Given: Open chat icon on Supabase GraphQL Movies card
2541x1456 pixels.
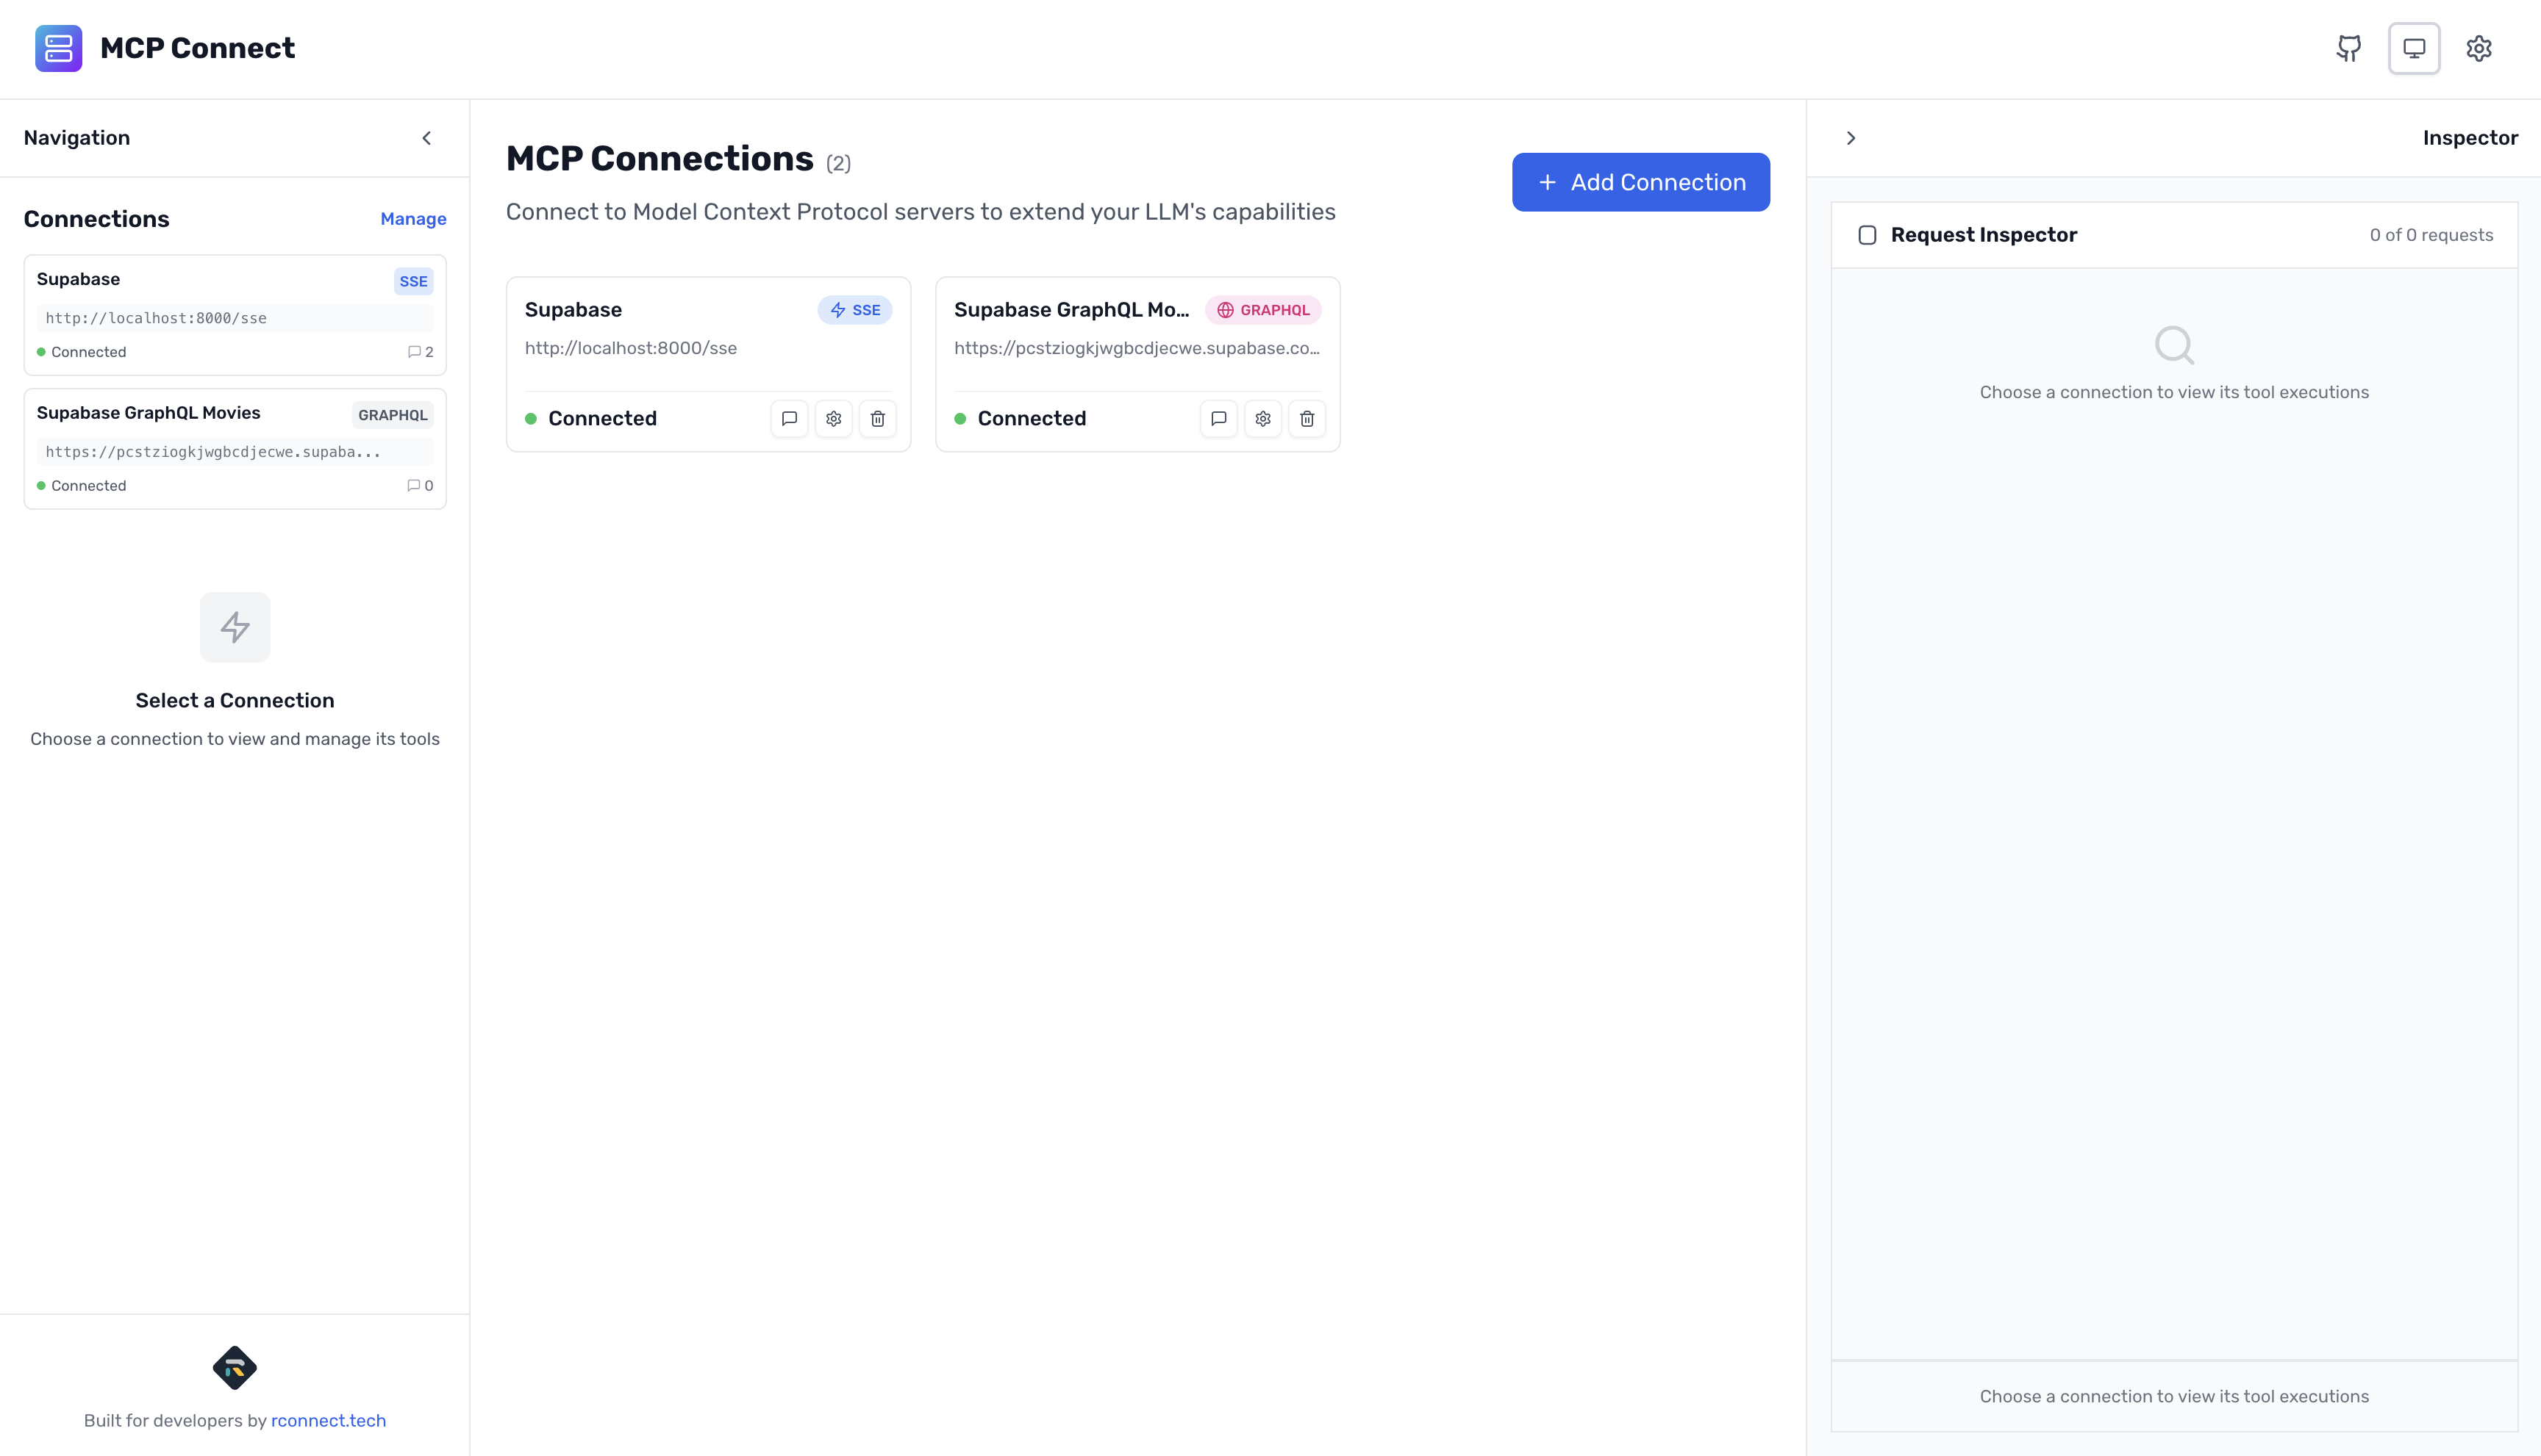Looking at the screenshot, I should pyautogui.click(x=1218, y=418).
